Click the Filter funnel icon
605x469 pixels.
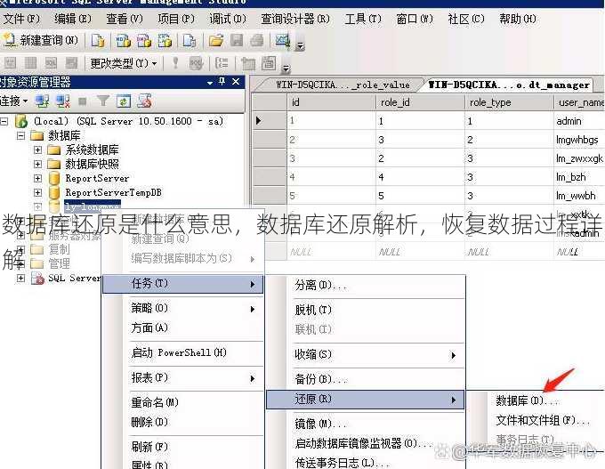coord(102,101)
